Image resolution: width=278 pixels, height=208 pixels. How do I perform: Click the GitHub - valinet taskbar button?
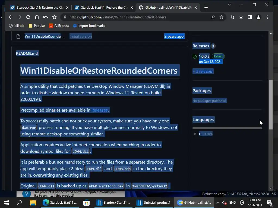point(194,203)
